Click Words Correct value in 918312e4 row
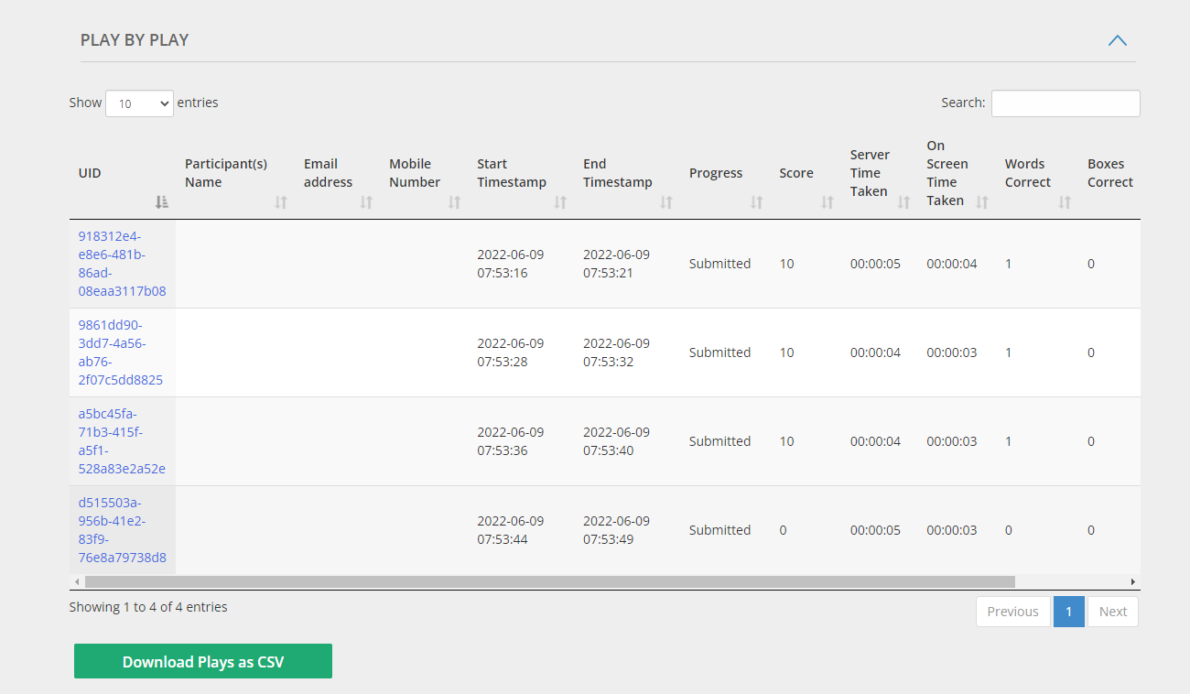 [1009, 264]
